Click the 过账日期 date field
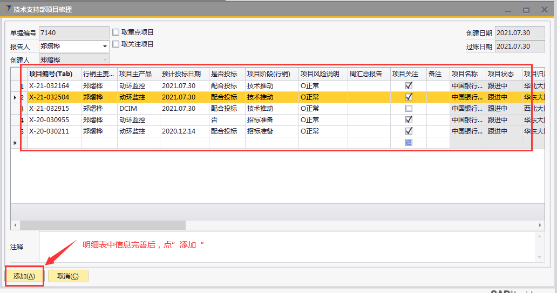 513,46
